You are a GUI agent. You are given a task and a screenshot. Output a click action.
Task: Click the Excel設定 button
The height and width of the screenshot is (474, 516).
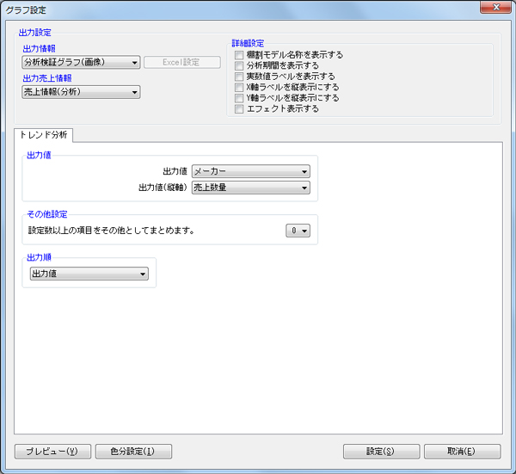coord(182,62)
